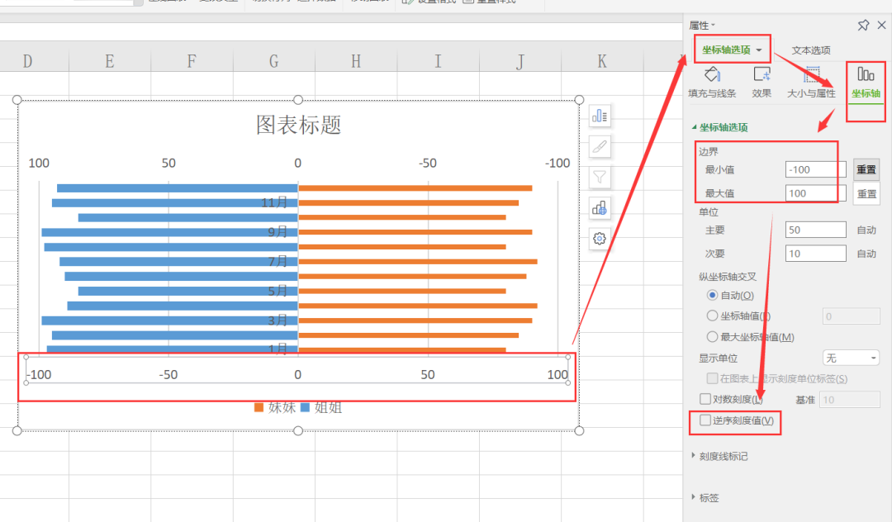The height and width of the screenshot is (522, 892).
Task: Click the 主要 unit field showing 50
Action: 815,230
